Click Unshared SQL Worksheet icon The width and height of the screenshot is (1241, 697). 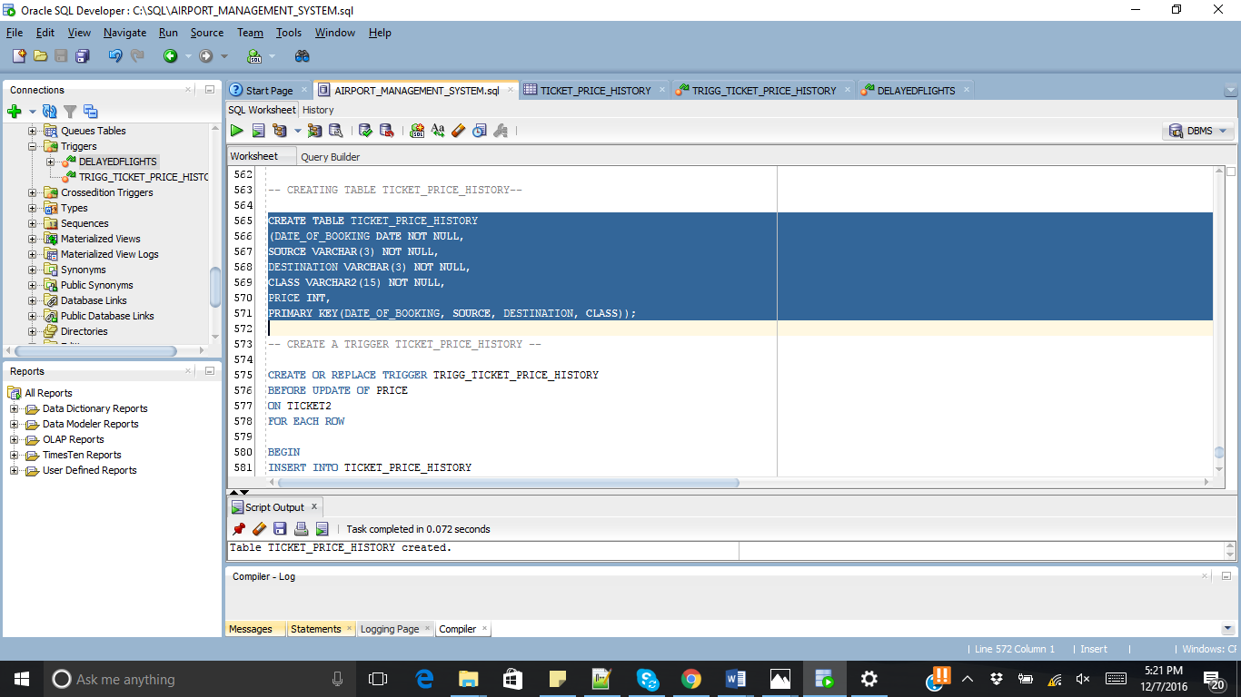[x=417, y=131]
